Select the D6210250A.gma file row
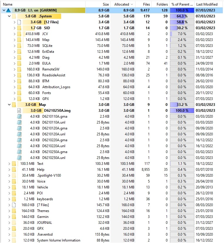 (112, 152)
